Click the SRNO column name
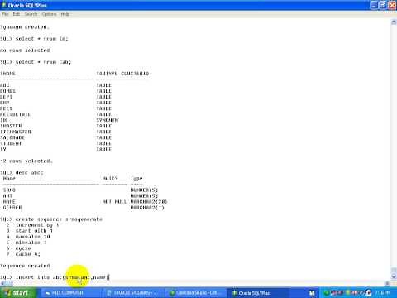Image resolution: width=397 pixels, height=298 pixels. click(9, 190)
